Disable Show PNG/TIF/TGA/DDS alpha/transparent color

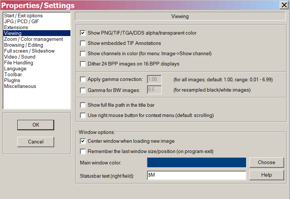(x=83, y=33)
